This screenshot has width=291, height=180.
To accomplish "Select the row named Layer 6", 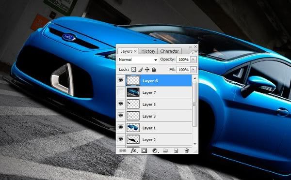I will click(154, 80).
